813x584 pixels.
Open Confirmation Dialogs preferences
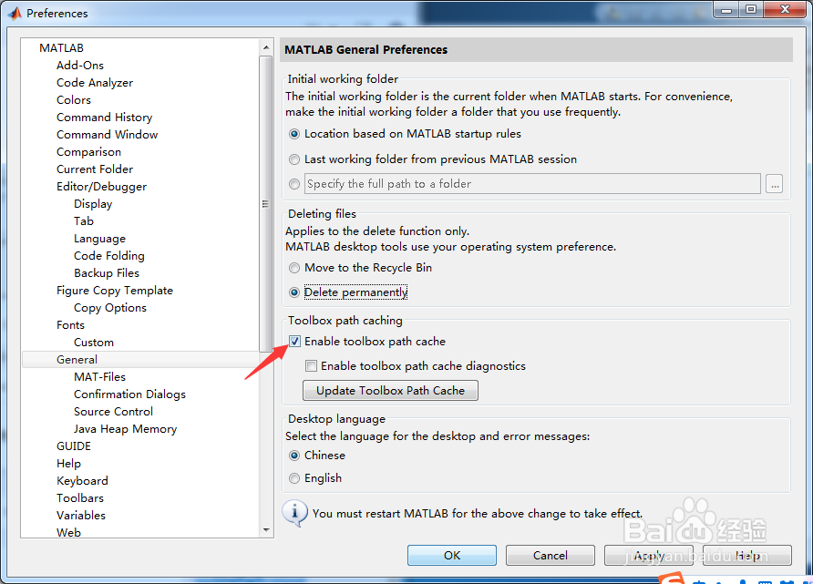pyautogui.click(x=129, y=394)
